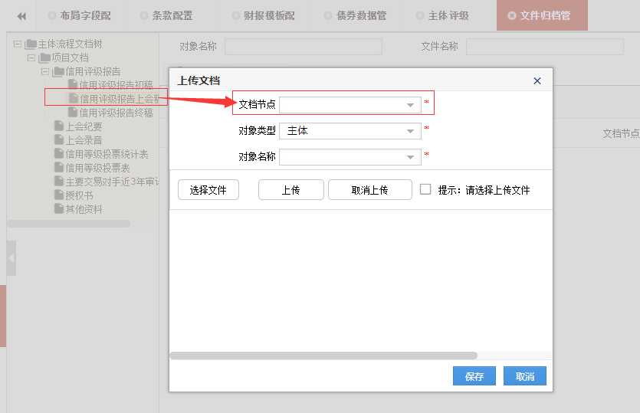This screenshot has width=640, height=413.
Task: Select 其他资料 in the tree
Action: tap(84, 209)
